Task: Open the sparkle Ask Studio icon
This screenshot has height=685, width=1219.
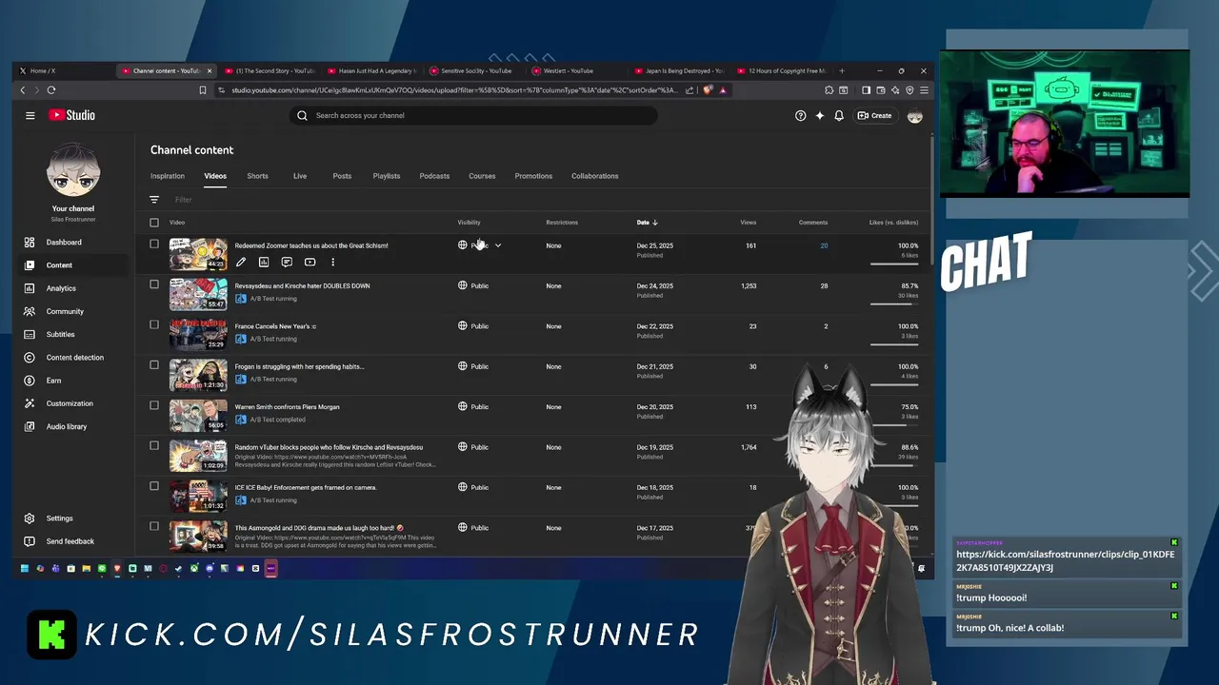Action: click(819, 115)
